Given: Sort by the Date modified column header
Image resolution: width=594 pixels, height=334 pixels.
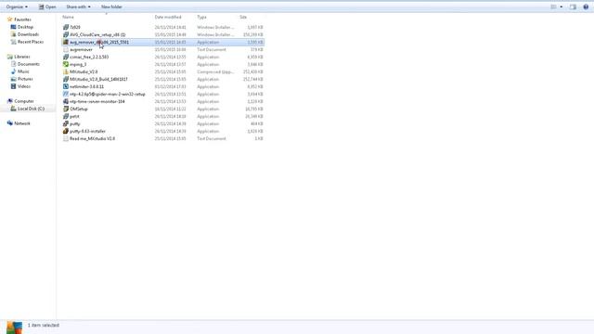Looking at the screenshot, I should tap(168, 17).
